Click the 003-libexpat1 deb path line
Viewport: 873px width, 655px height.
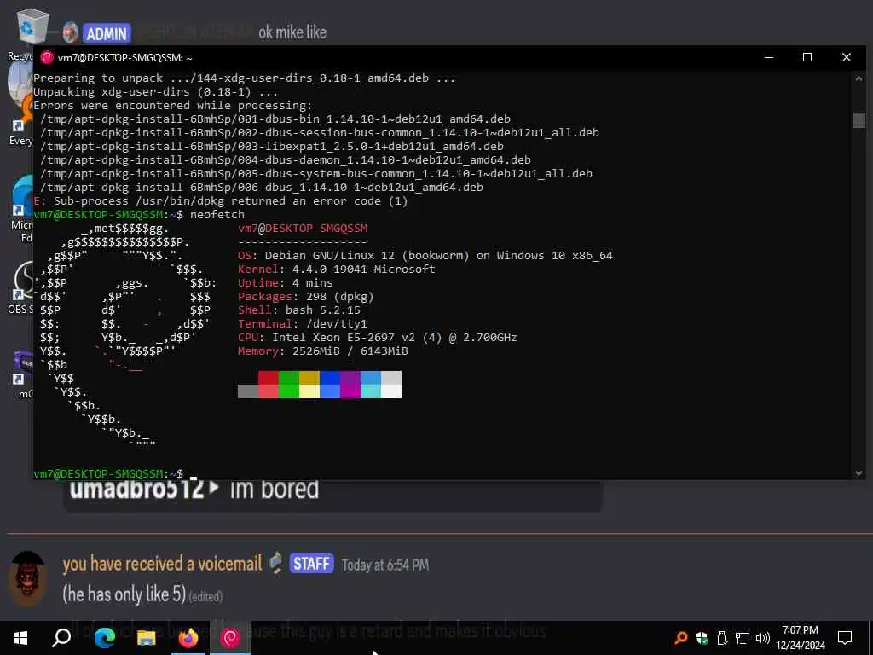pyautogui.click(x=272, y=147)
